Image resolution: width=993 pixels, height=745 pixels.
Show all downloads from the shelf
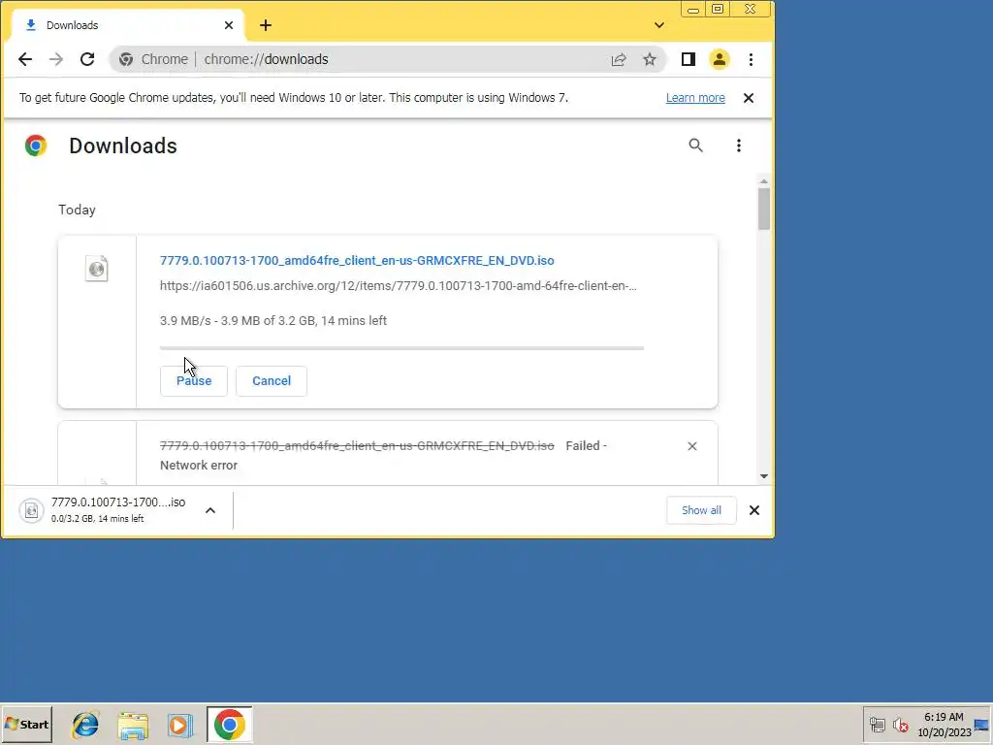701,510
